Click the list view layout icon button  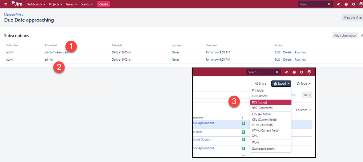click(x=307, y=95)
